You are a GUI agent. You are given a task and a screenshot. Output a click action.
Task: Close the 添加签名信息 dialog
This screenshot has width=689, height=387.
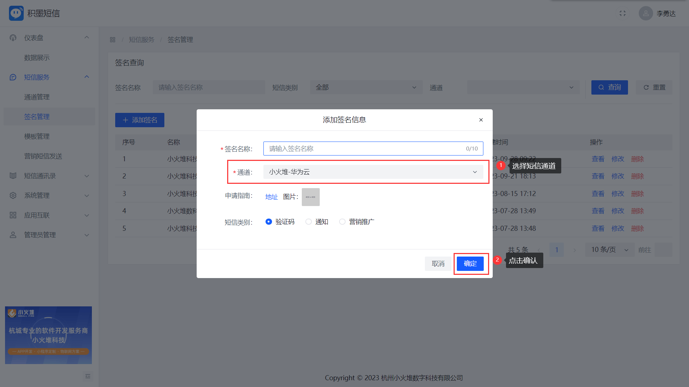tap(481, 120)
